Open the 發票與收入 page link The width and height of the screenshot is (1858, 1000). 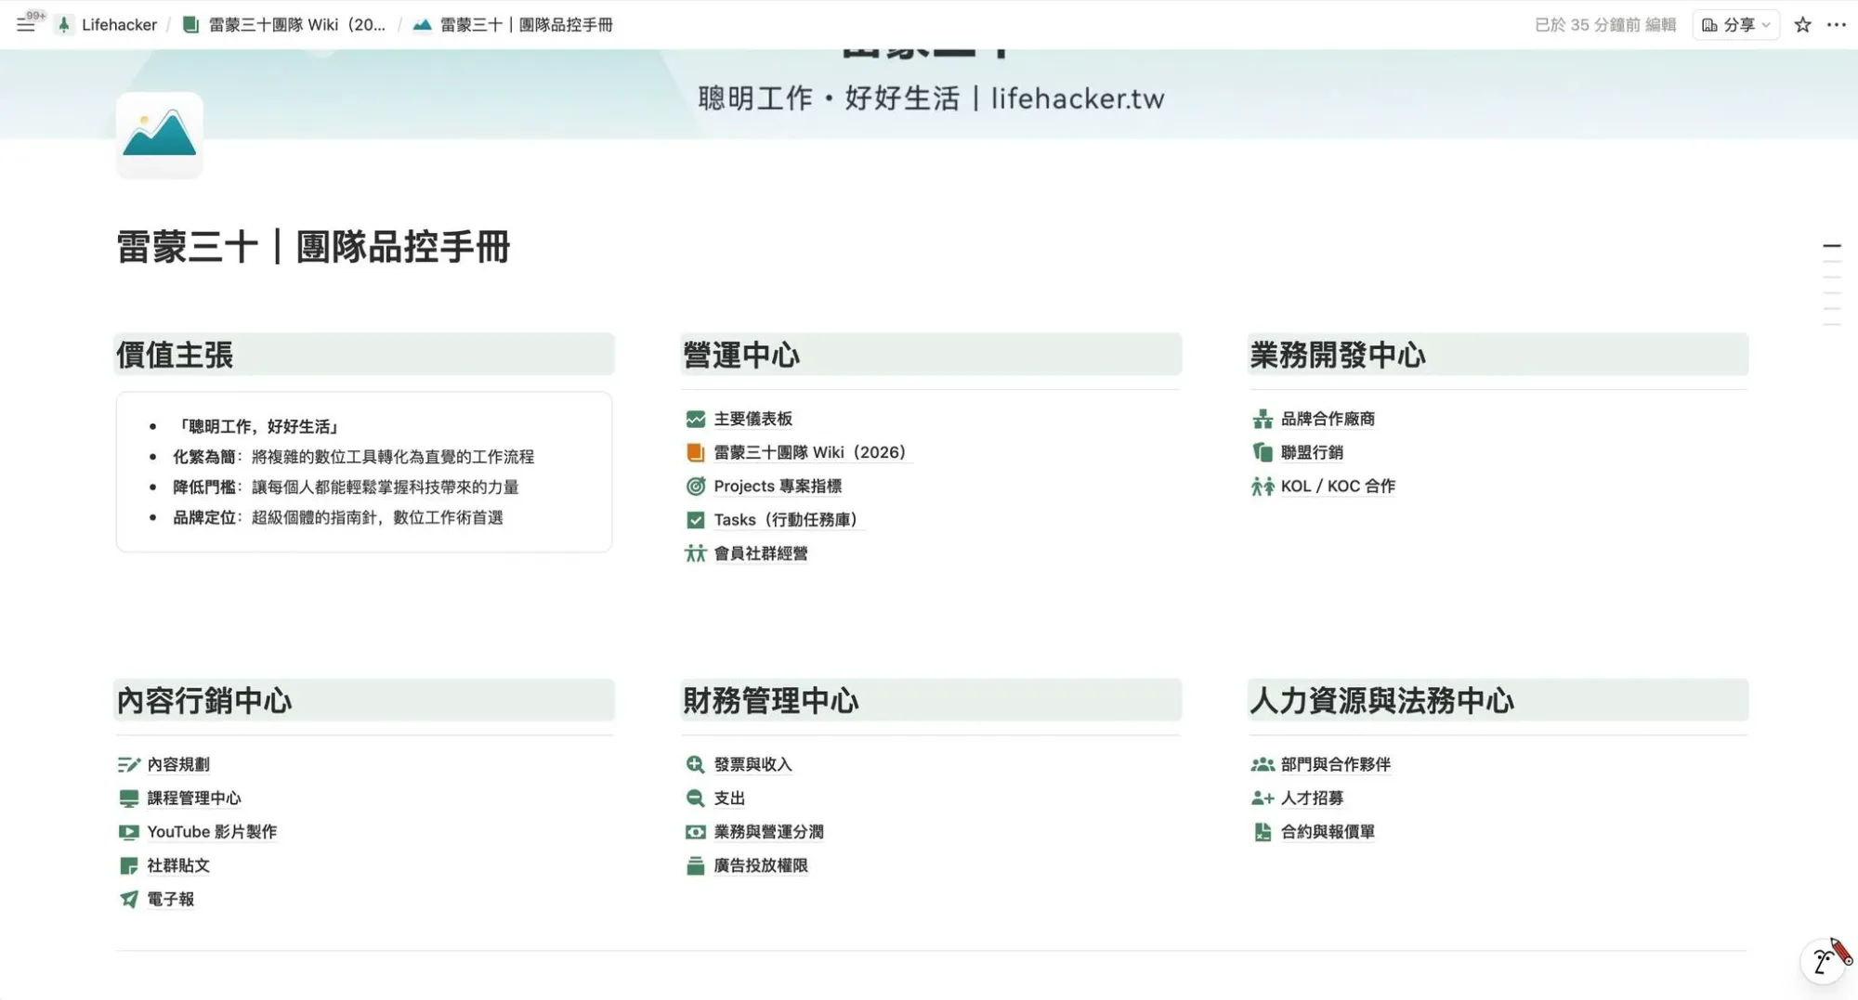click(752, 764)
